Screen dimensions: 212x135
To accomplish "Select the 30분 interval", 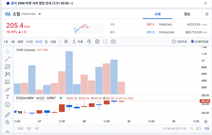I will 20,42.
